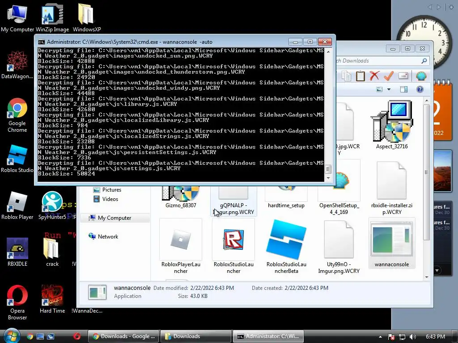
Task: Click the Downloads window scroll-up arrow
Action: tap(426, 100)
